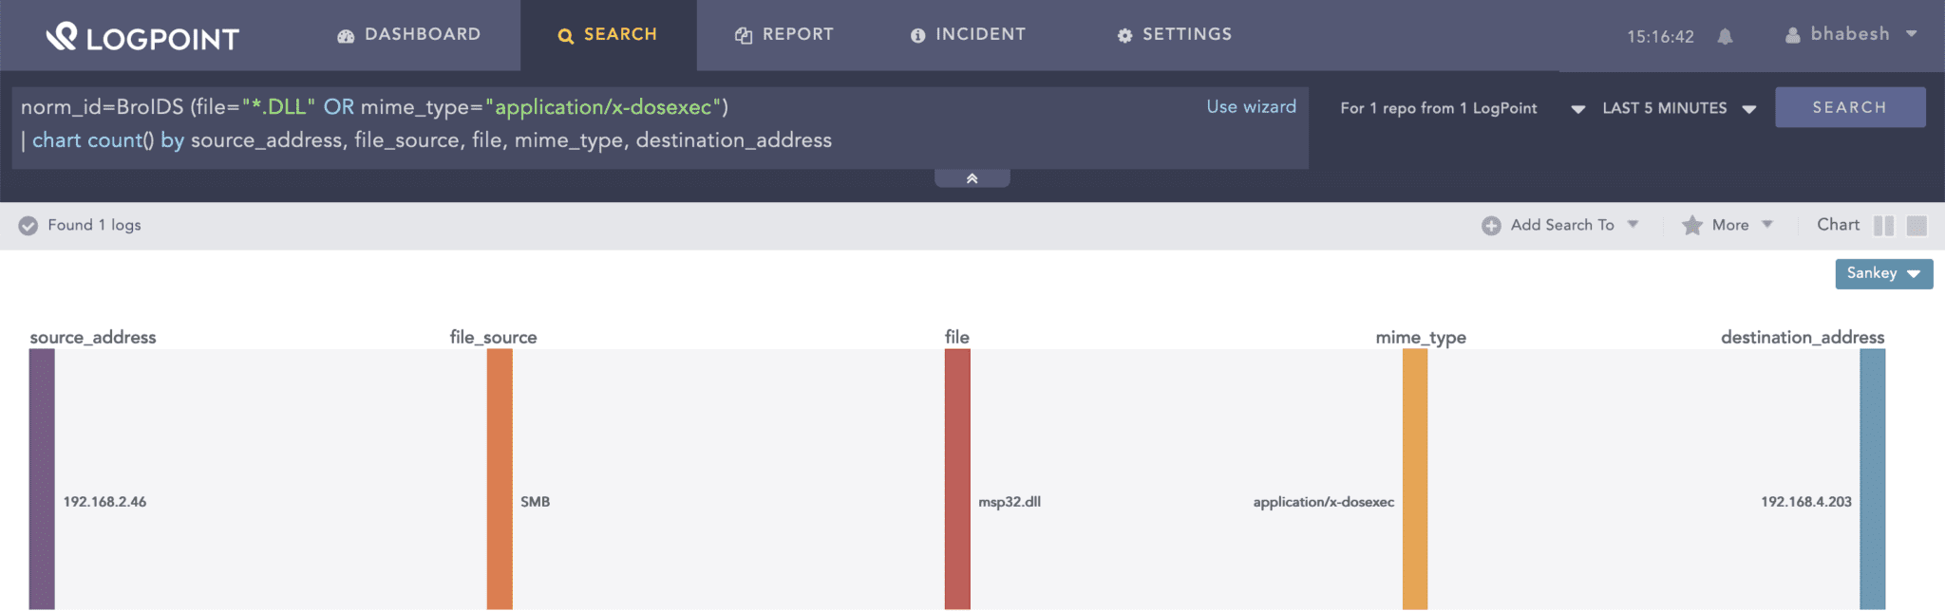The image size is (1945, 611).
Task: Click the blue destination_address node bar
Action: (x=1873, y=479)
